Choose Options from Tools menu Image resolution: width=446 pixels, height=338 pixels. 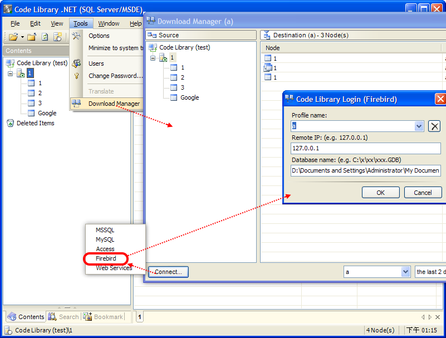[99, 36]
